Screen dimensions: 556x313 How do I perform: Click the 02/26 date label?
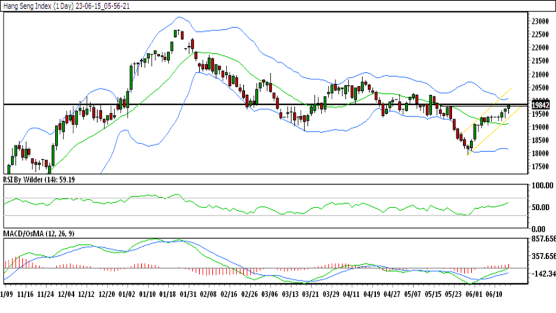coord(250,295)
